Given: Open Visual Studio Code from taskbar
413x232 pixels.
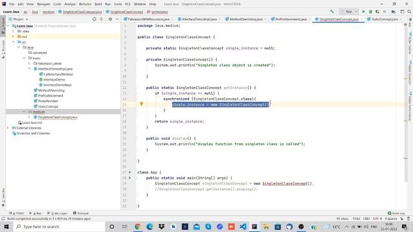Looking at the screenshot, I should tap(243, 226).
